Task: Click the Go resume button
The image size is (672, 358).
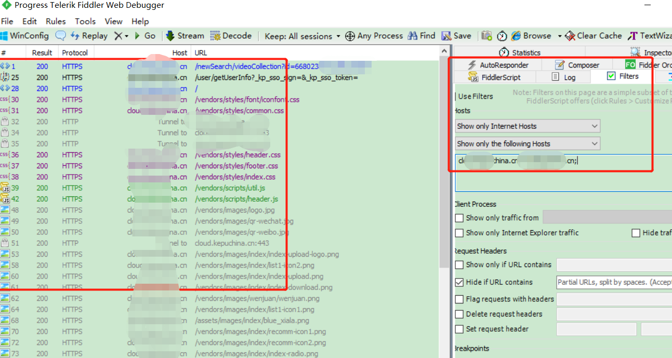Action: tap(145, 36)
